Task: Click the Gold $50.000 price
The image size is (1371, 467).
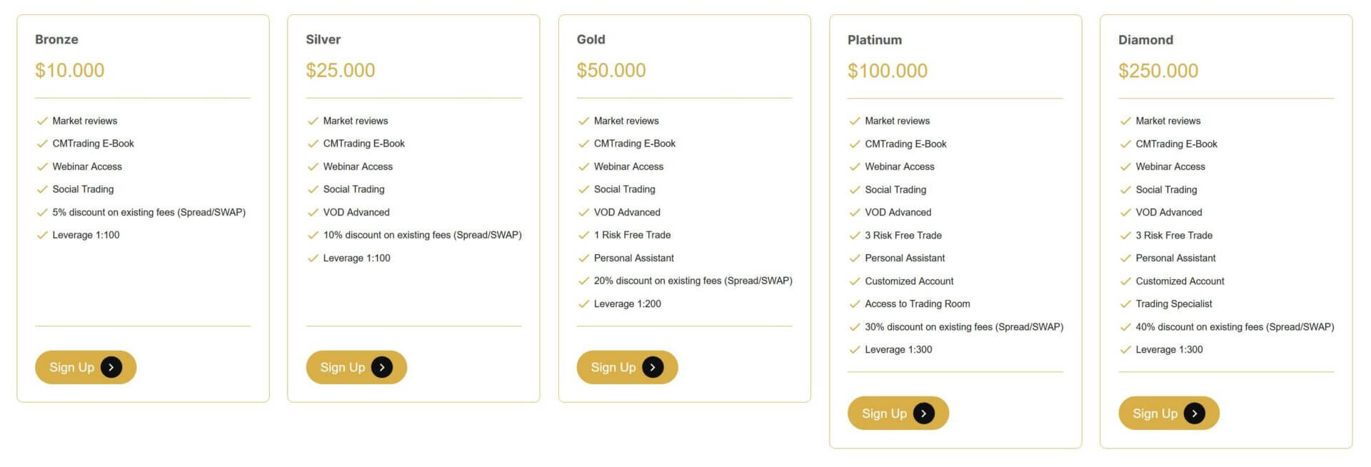Action: [x=611, y=70]
